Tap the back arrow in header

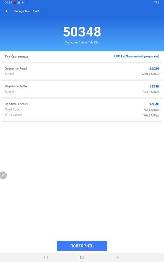[x=7, y=11]
